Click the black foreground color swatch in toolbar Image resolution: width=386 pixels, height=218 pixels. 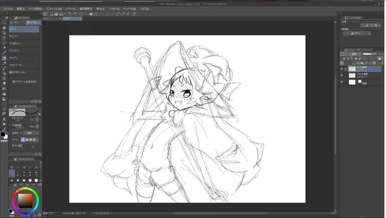click(x=2, y=134)
